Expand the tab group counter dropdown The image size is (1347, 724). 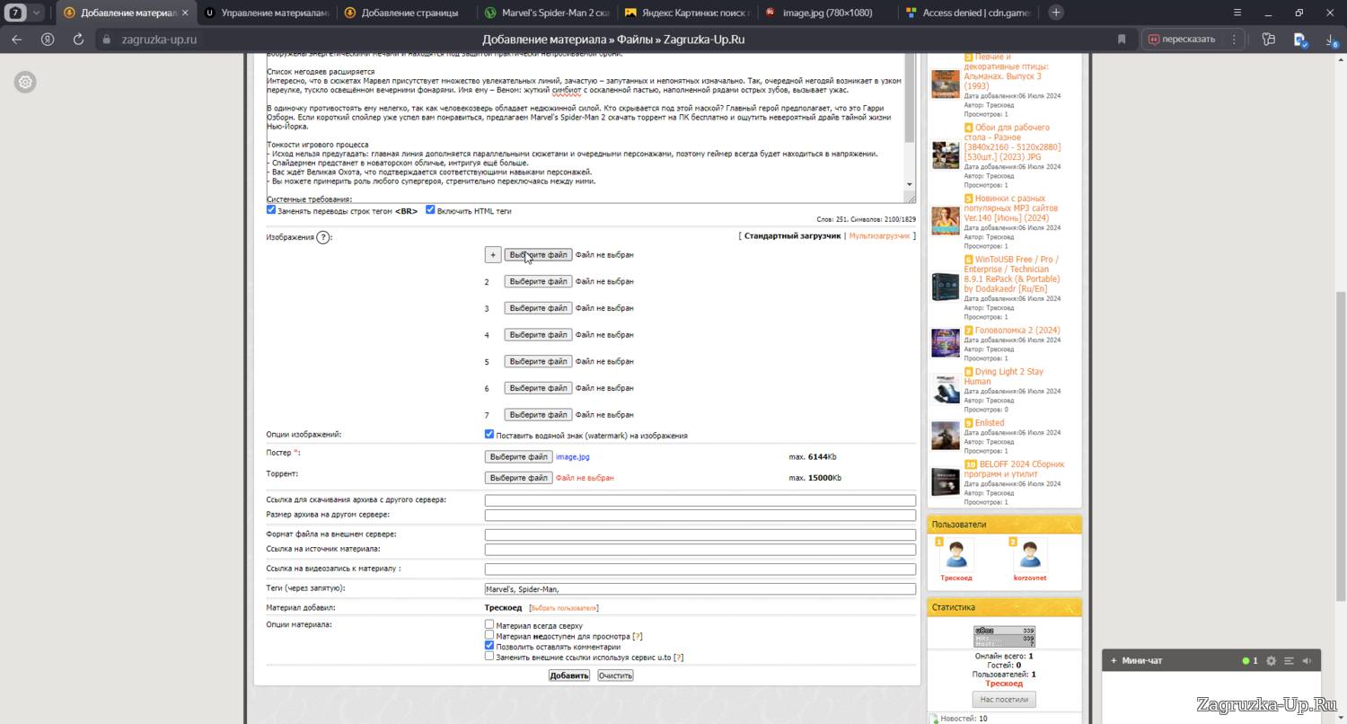tap(37, 13)
